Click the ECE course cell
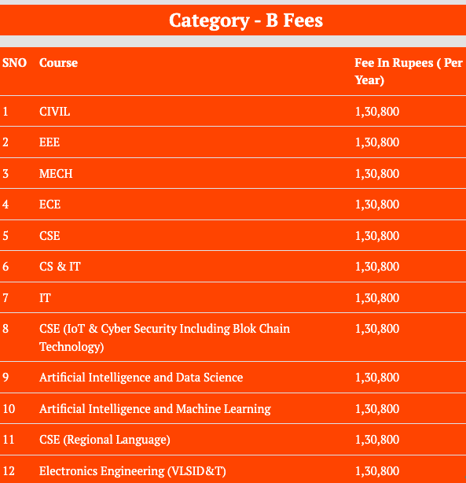The width and height of the screenshot is (466, 483). tap(50, 205)
